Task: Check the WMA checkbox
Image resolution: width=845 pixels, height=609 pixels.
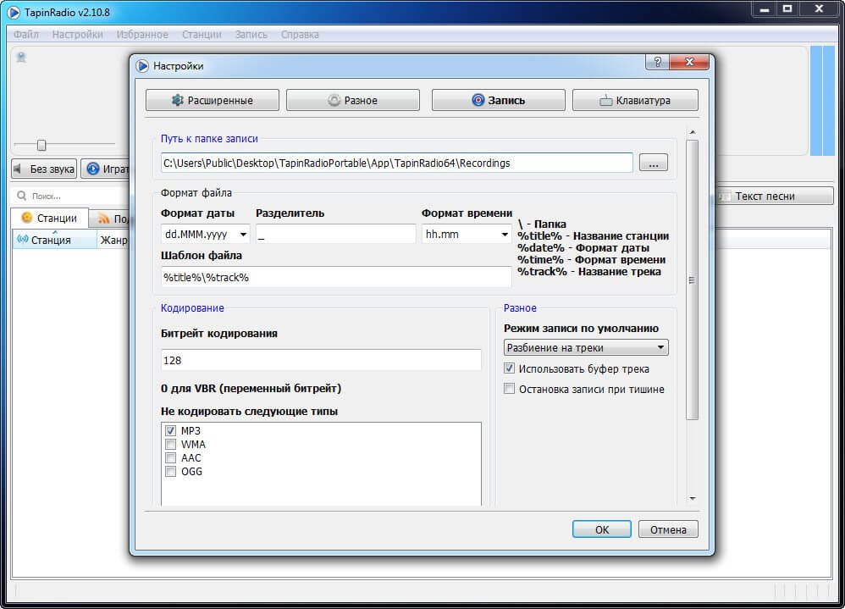Action: (x=171, y=445)
